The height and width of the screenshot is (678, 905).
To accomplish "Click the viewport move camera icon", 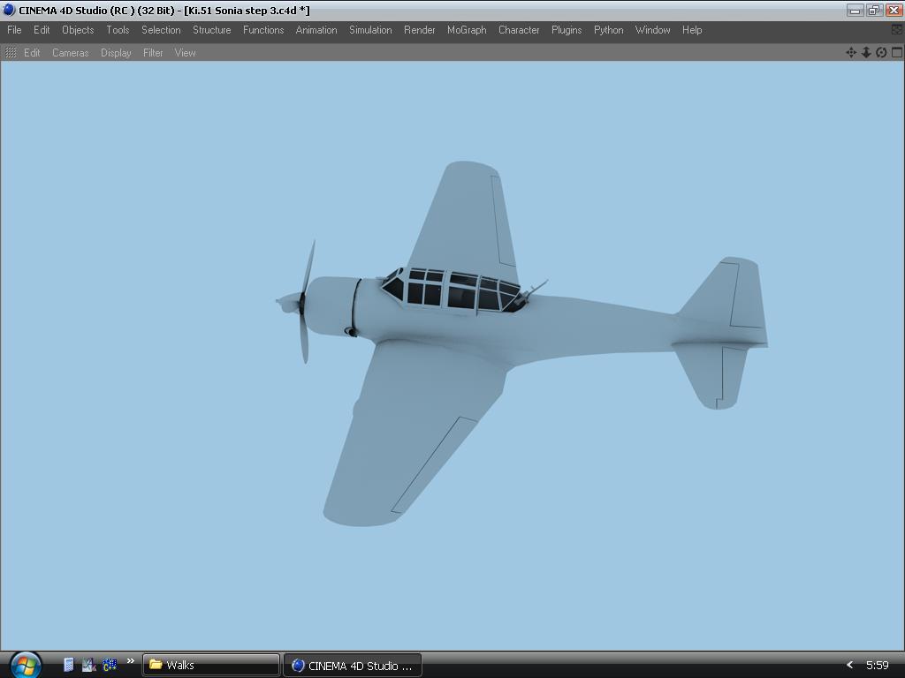I will click(851, 52).
